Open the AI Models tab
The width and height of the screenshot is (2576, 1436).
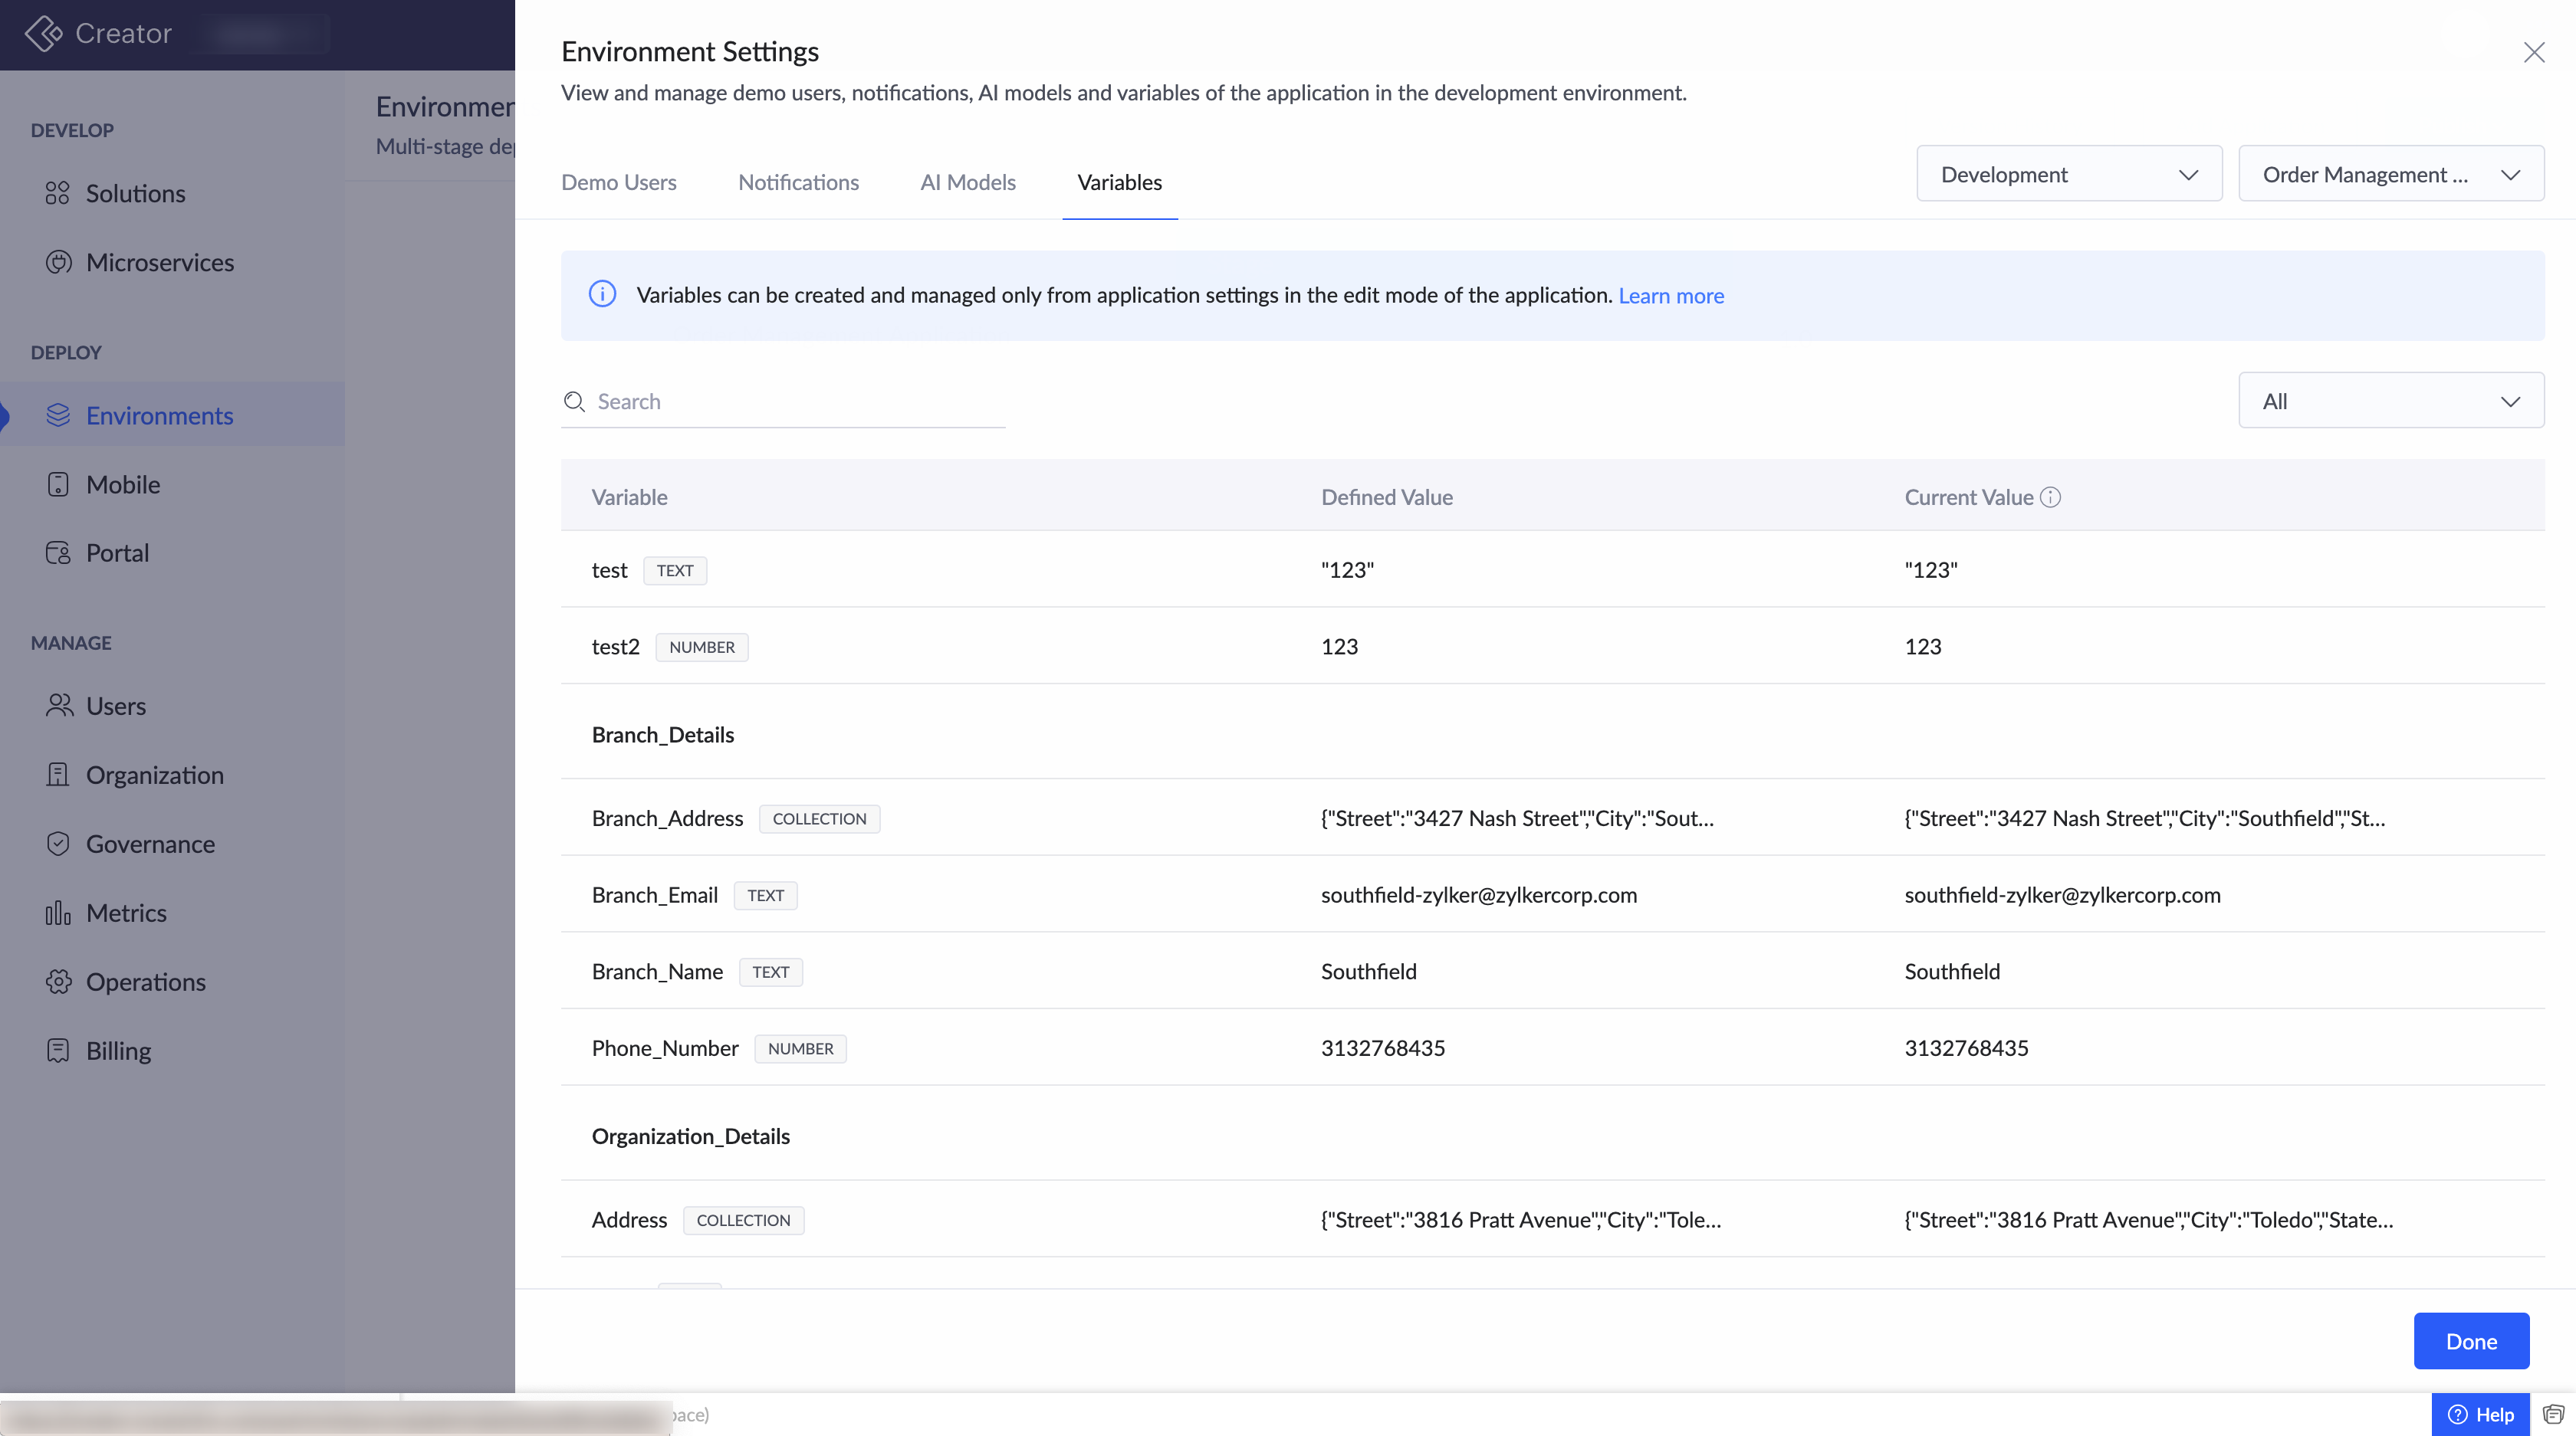[967, 182]
